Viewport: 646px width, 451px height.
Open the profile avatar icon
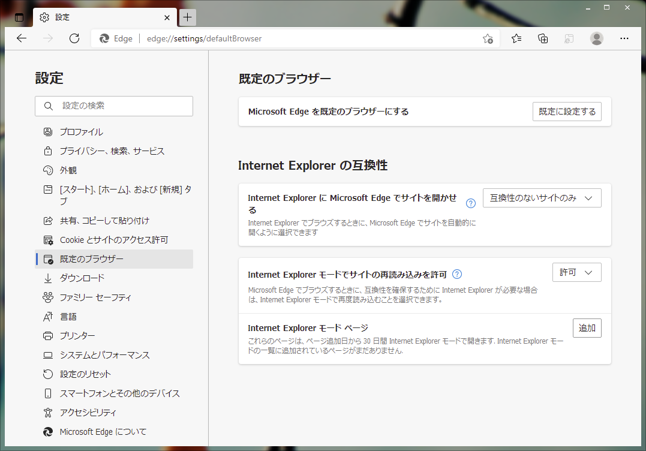pyautogui.click(x=597, y=39)
